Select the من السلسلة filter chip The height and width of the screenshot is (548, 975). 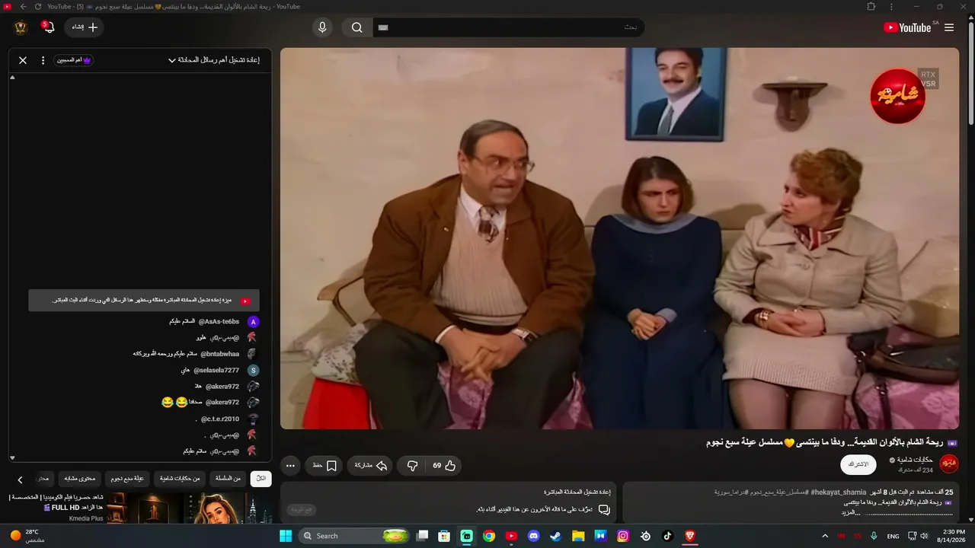[228, 479]
